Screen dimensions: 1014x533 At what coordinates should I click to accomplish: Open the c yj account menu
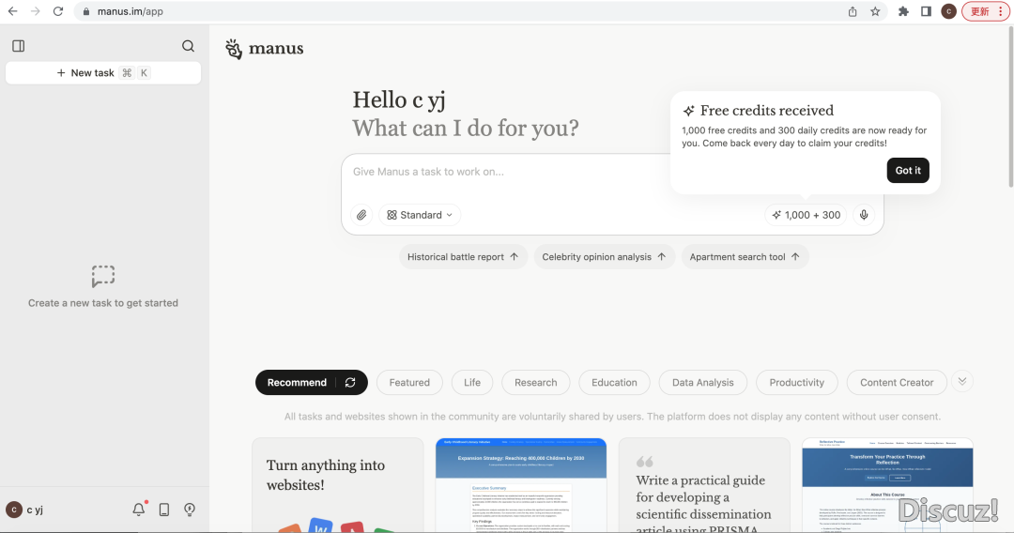[25, 510]
